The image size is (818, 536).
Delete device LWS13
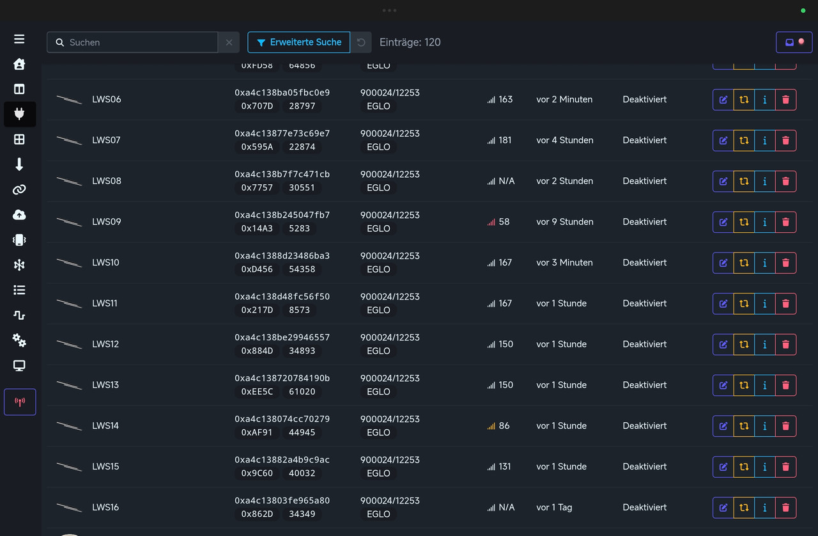coord(786,385)
